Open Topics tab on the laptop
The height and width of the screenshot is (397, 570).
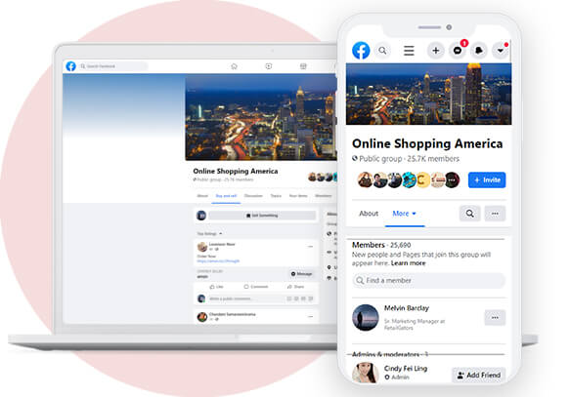(x=276, y=196)
